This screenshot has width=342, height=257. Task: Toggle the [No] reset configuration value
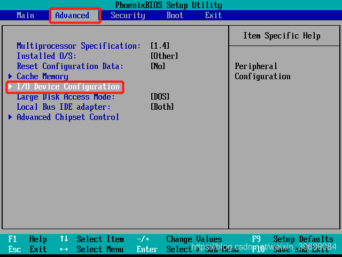click(158, 66)
